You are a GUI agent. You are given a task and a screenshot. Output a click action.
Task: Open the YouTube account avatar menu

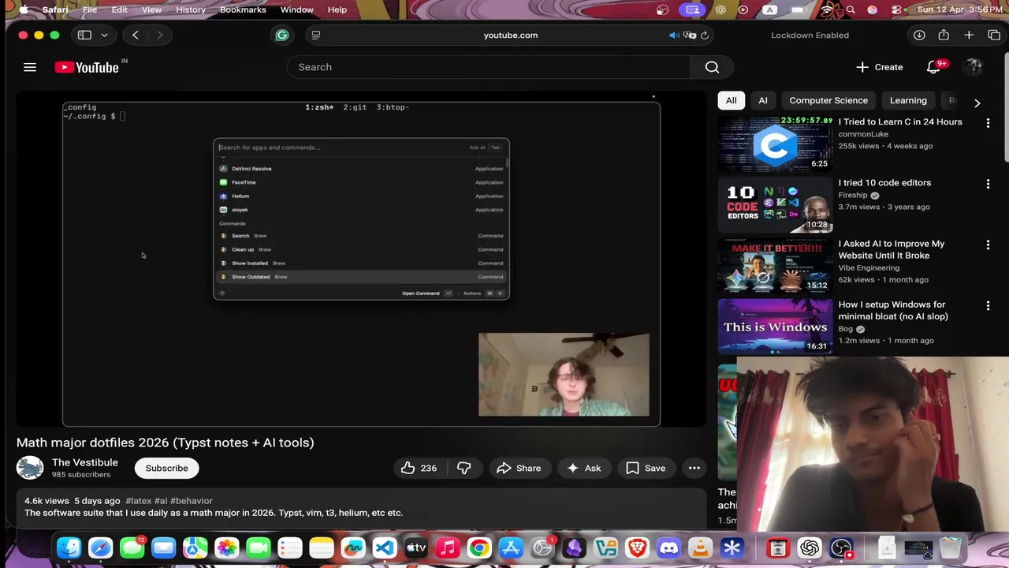(x=974, y=67)
